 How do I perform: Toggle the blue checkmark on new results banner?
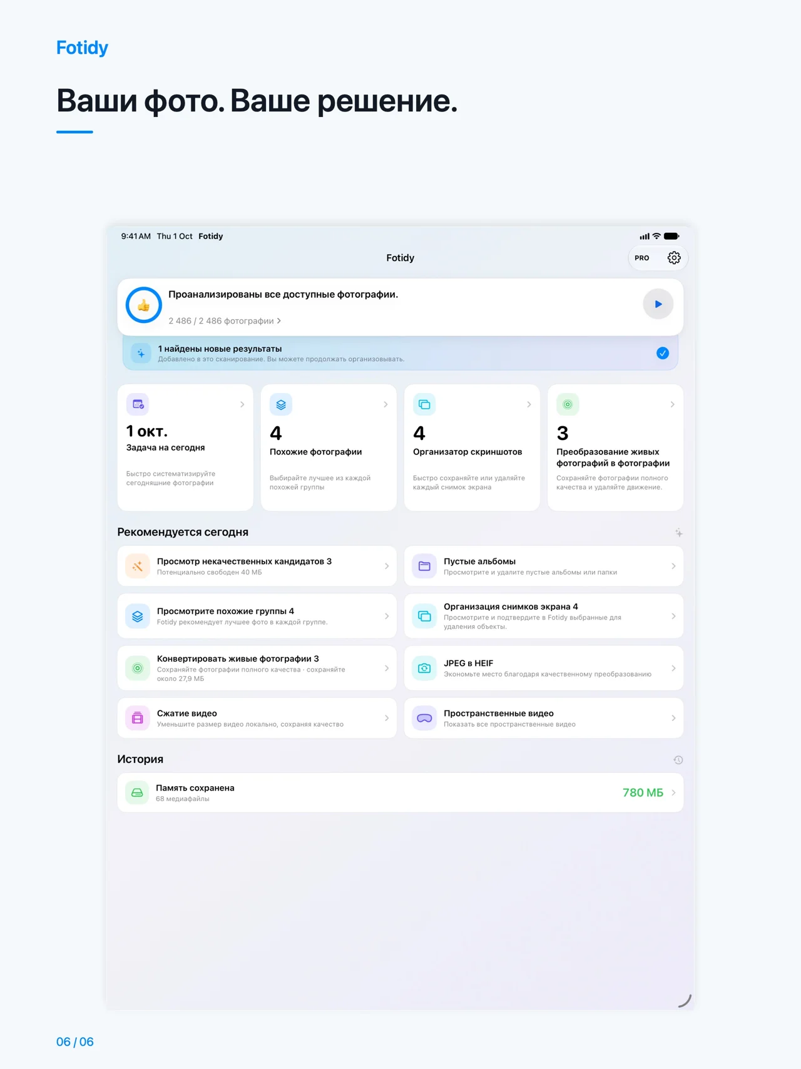point(663,354)
